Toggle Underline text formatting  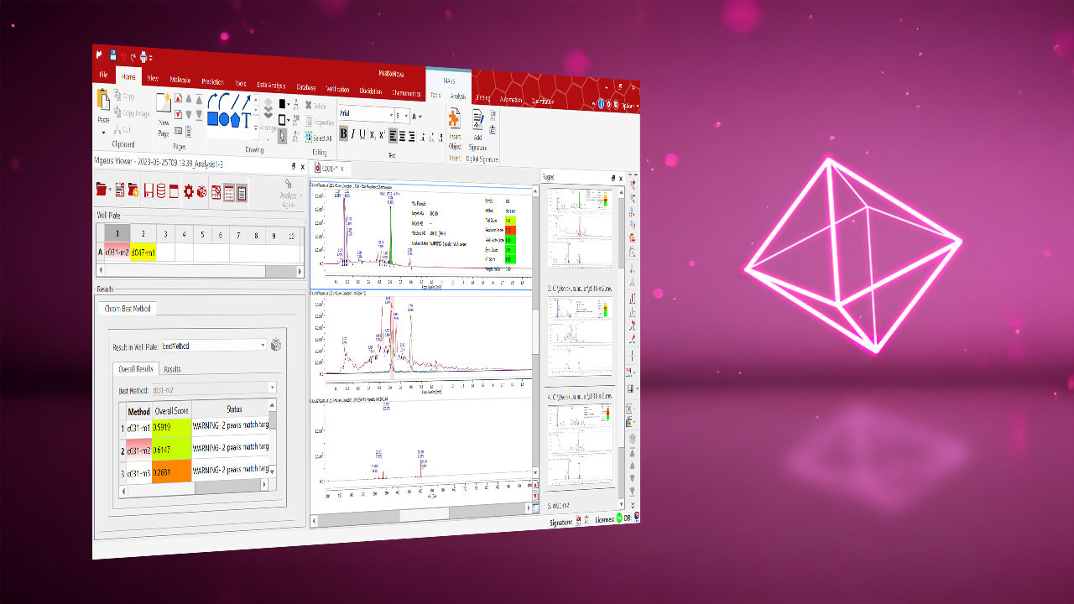pyautogui.click(x=362, y=134)
